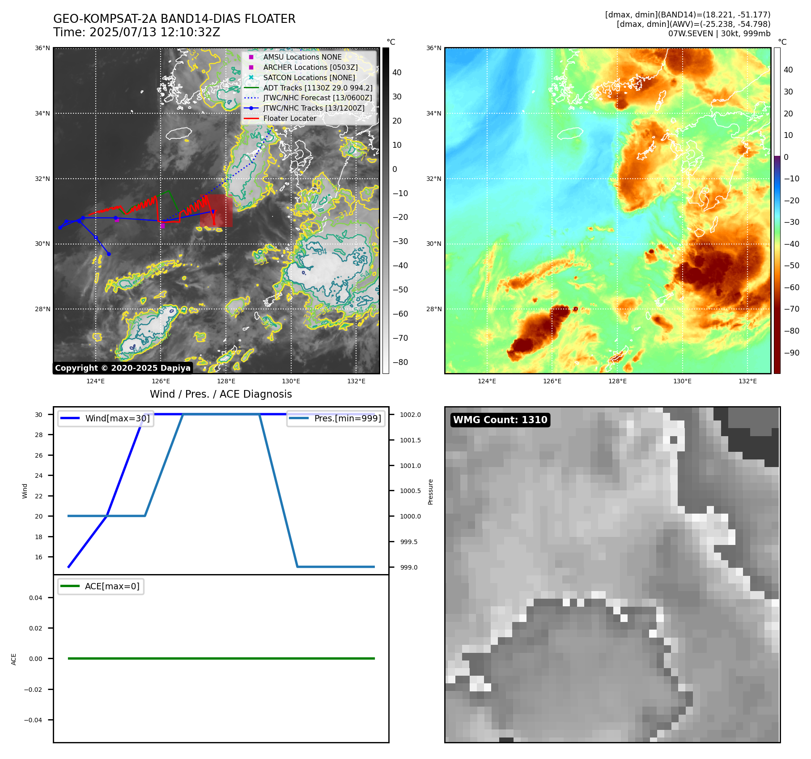Click the timestamp 2025/07/13 12:10:32Z
The width and height of the screenshot is (811, 759).
[x=155, y=32]
